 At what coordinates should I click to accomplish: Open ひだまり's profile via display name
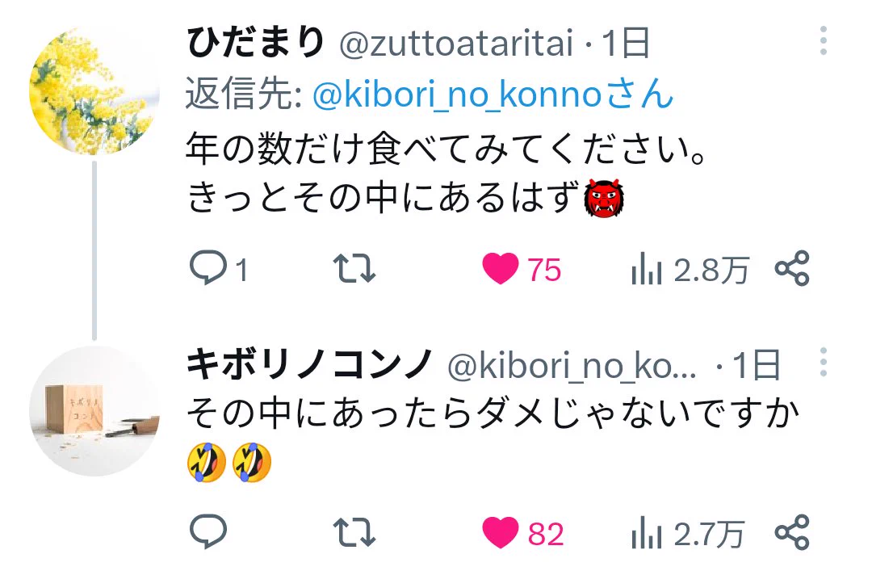[x=255, y=42]
